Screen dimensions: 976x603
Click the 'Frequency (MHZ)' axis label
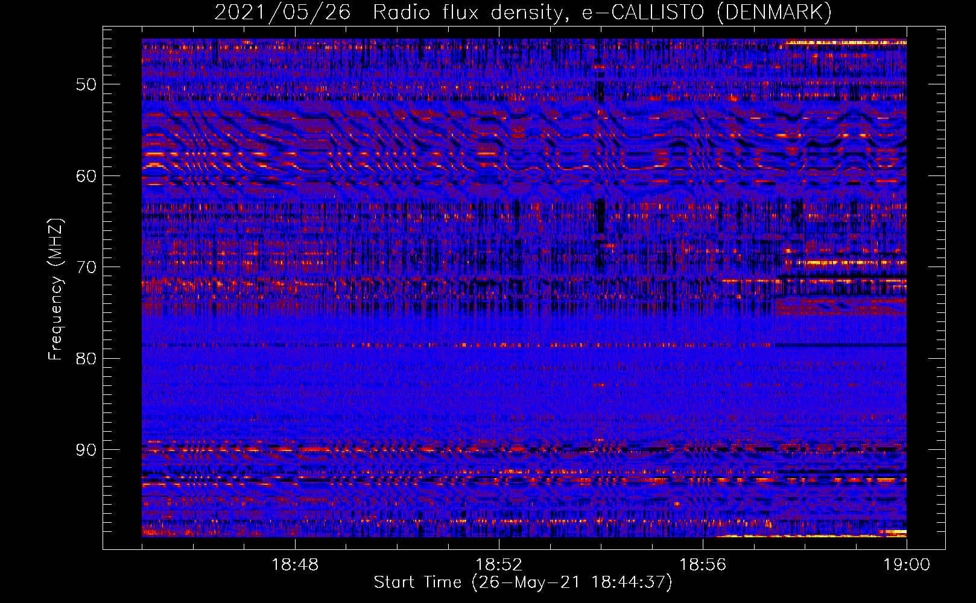pos(55,289)
